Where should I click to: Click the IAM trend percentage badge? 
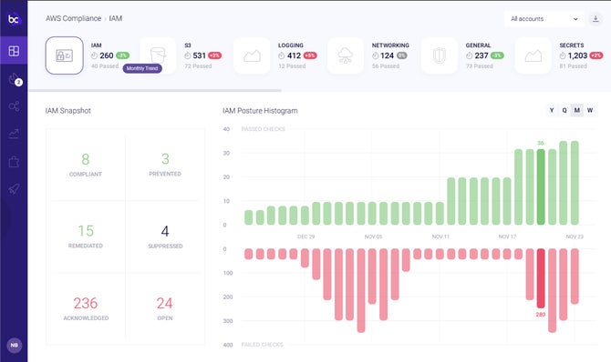[123, 55]
